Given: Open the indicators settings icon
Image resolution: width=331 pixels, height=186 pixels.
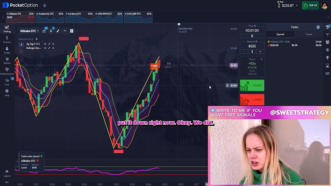Looking at the screenshot, I should coord(51,31).
